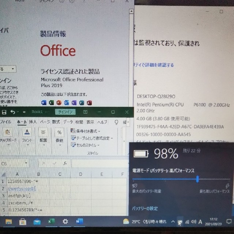Viewport: 234px width, 234px height.
Task: Open the notification center icon
Action: (x=229, y=222)
